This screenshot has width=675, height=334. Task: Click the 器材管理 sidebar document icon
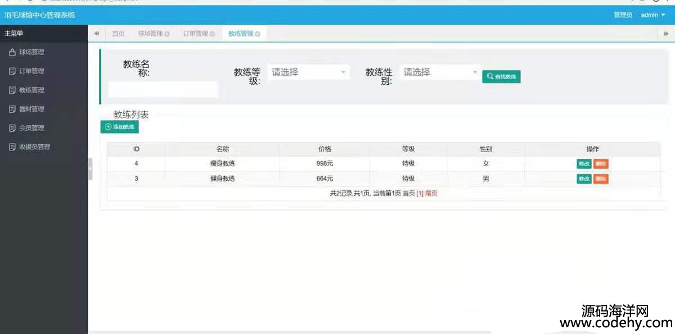pos(12,109)
